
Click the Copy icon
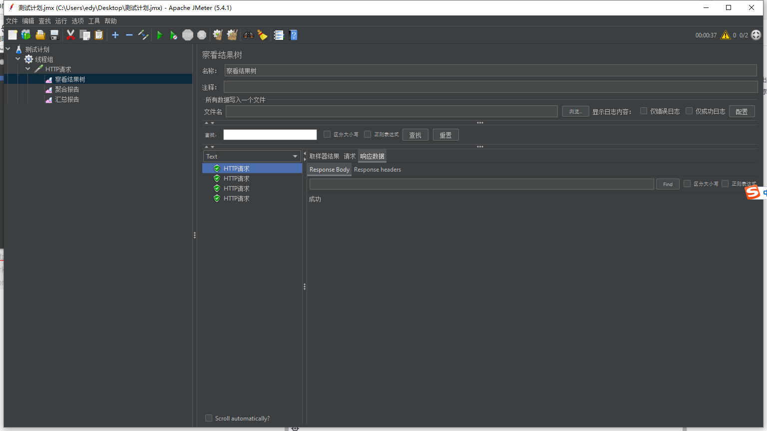pos(85,35)
